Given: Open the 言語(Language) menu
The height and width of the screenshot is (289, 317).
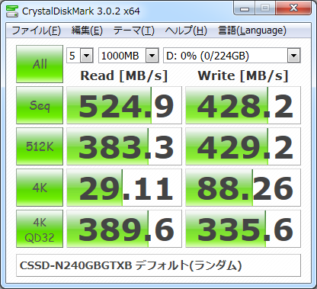Looking at the screenshot, I should 252,31.
